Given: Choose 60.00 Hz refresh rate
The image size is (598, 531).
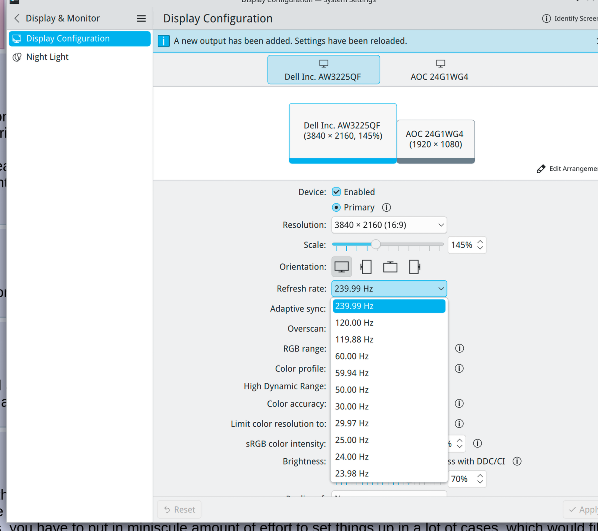Looking at the screenshot, I should pos(389,356).
